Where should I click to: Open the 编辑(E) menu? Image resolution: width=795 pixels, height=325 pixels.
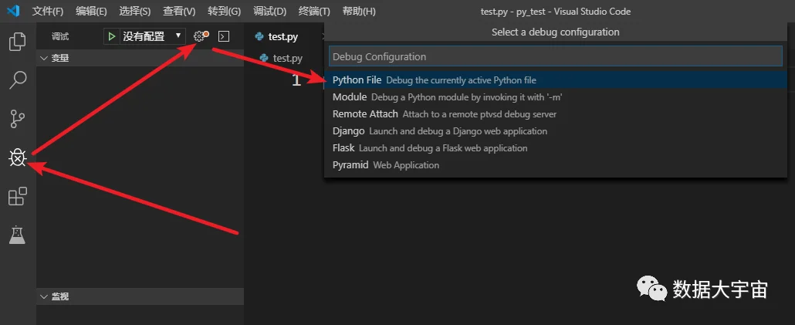pos(91,11)
